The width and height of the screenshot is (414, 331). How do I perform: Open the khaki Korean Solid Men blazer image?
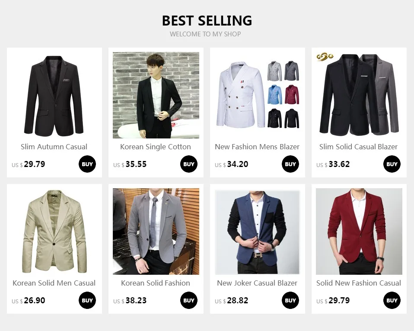54,231
